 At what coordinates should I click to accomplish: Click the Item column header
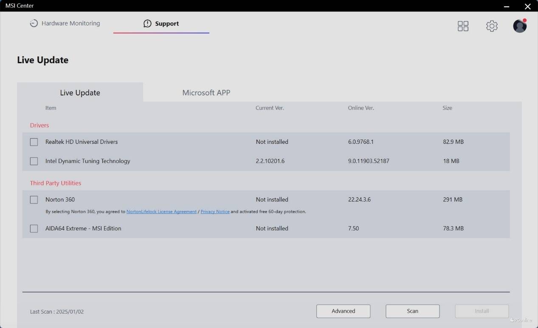pos(51,108)
